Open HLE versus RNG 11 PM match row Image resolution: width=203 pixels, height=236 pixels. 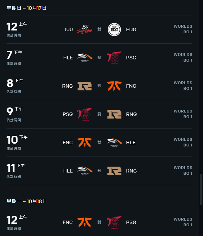(x=100, y=171)
